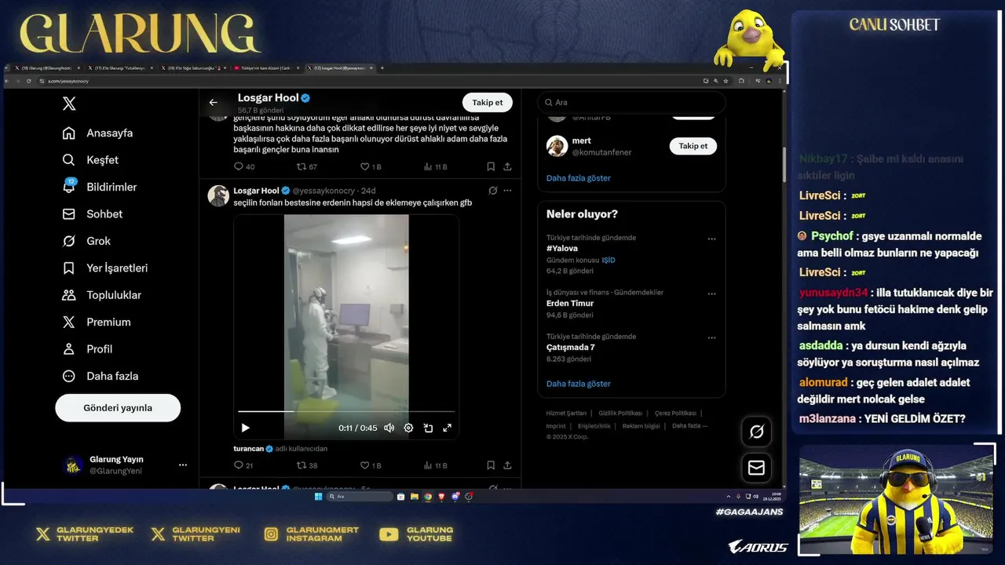Open Sohbet messages
The height and width of the screenshot is (565, 1005).
pyautogui.click(x=93, y=214)
